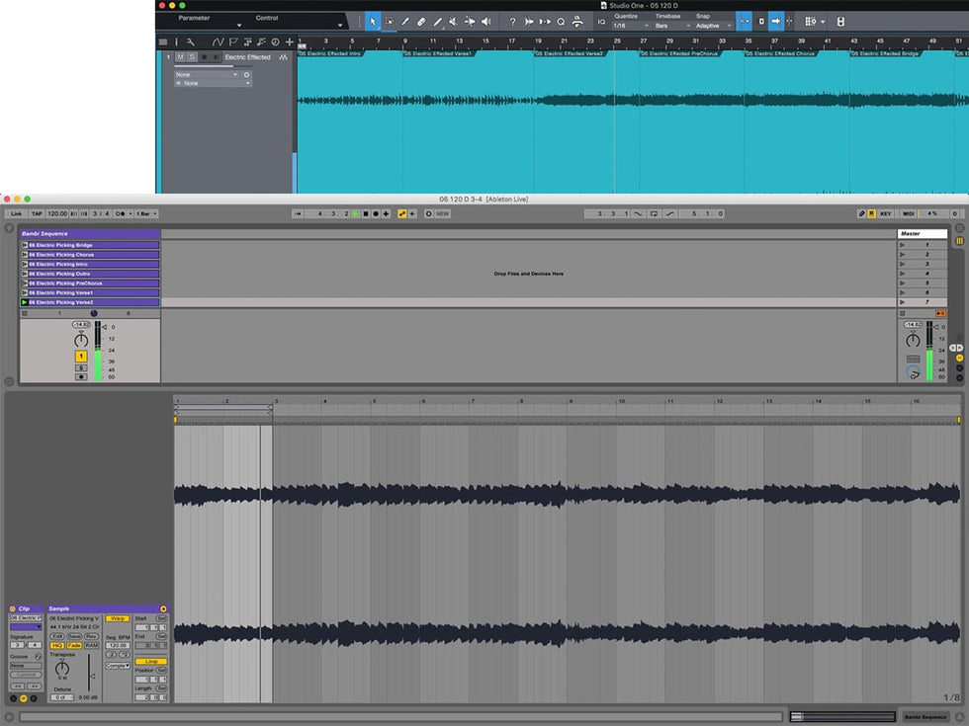Adjust the clip Transpose knob
969x726 pixels.
[61, 668]
